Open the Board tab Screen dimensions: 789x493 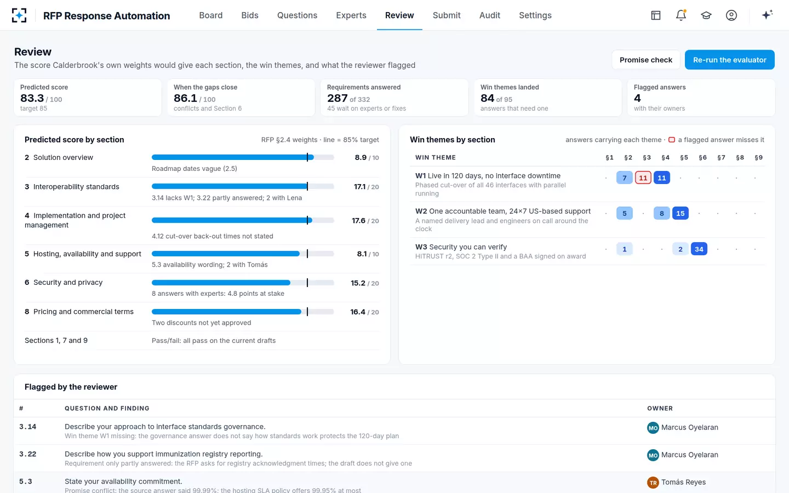coord(211,15)
